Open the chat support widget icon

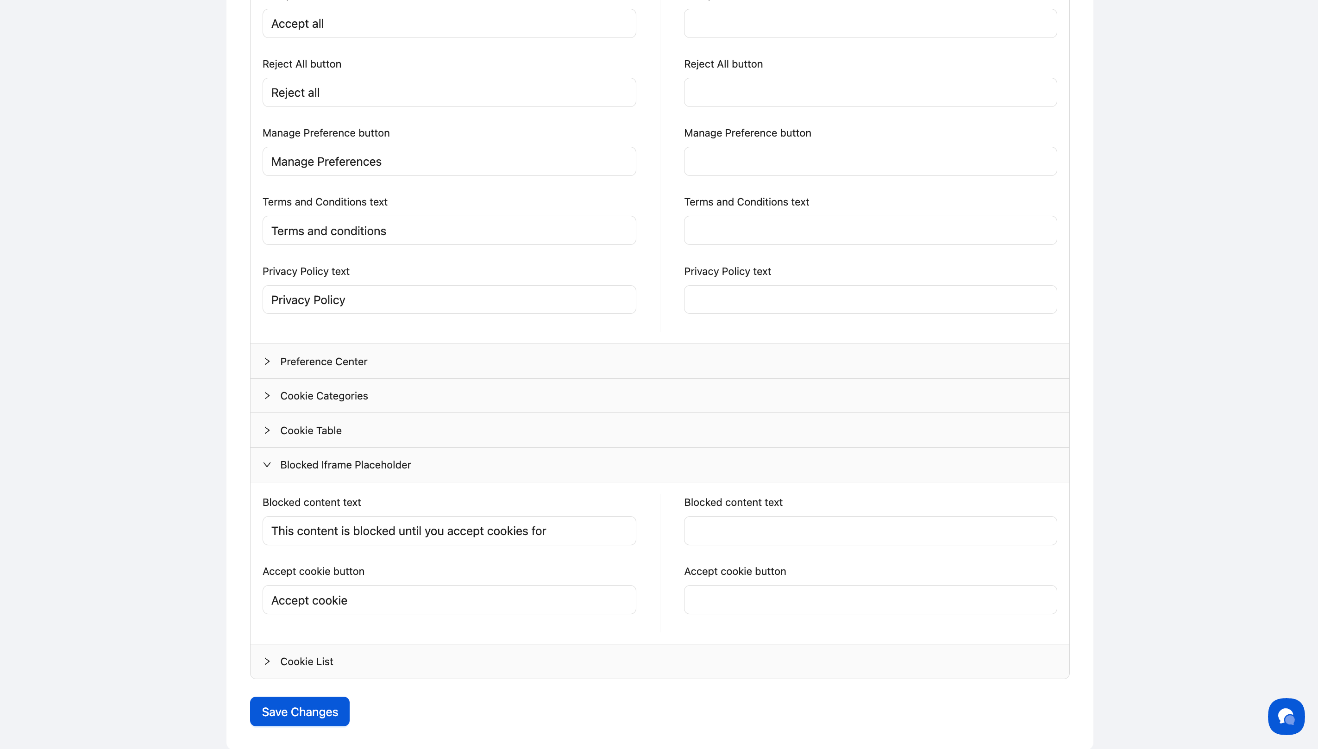[1286, 716]
